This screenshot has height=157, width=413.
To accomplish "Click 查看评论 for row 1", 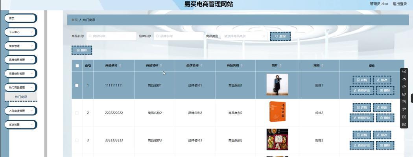I will [362, 90].
